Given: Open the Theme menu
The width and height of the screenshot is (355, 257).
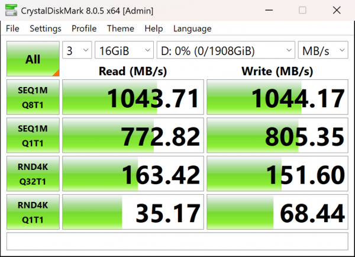Looking at the screenshot, I should point(121,28).
